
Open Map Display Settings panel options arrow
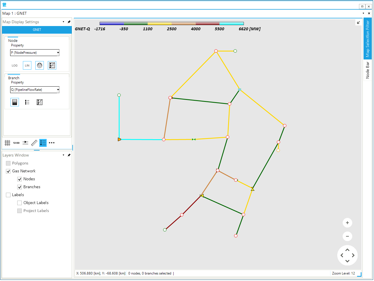pos(64,22)
